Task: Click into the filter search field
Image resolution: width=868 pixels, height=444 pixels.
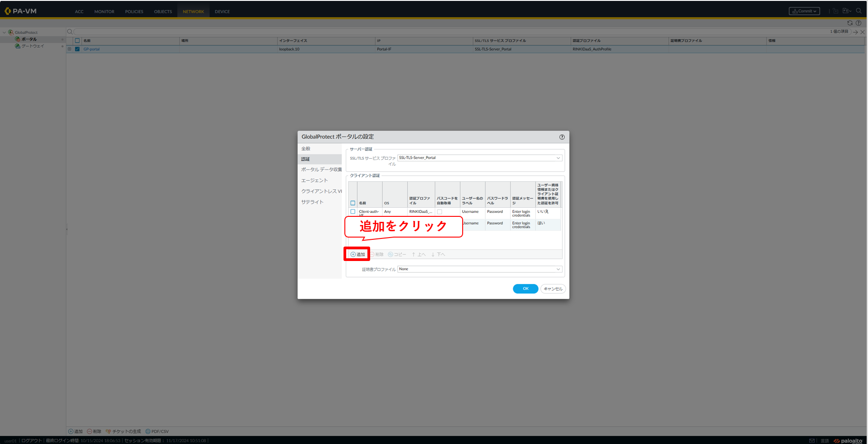Action: (451, 32)
